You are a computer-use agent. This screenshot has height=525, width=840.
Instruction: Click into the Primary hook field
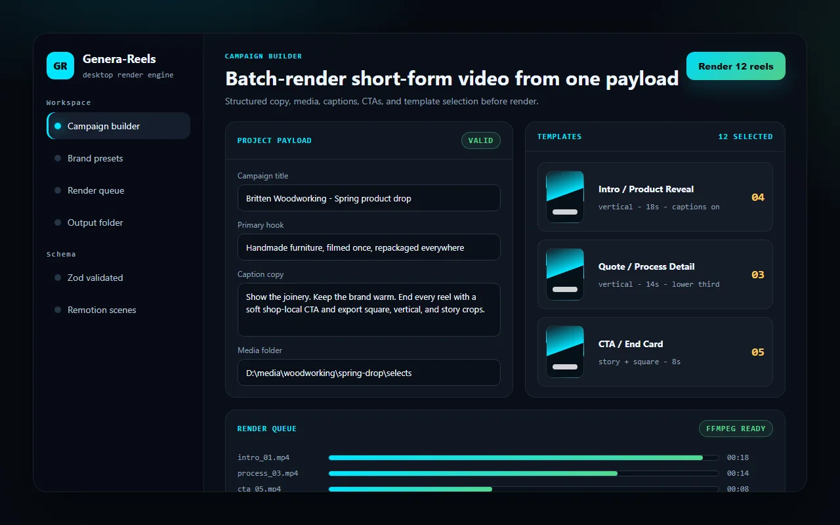point(369,247)
